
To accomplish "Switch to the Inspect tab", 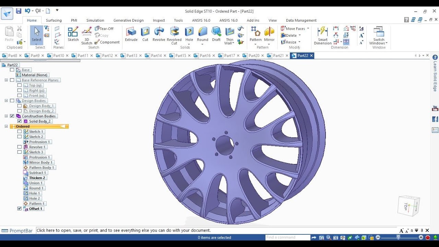I will coord(159,20).
